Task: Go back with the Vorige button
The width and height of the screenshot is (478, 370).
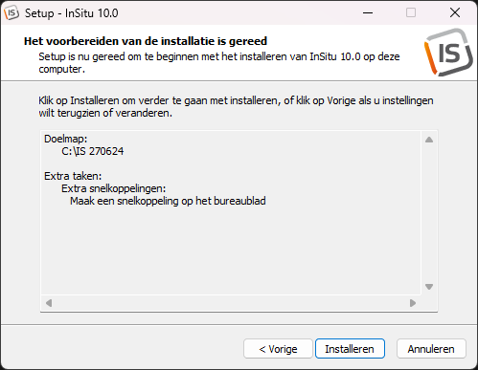Action: 278,349
